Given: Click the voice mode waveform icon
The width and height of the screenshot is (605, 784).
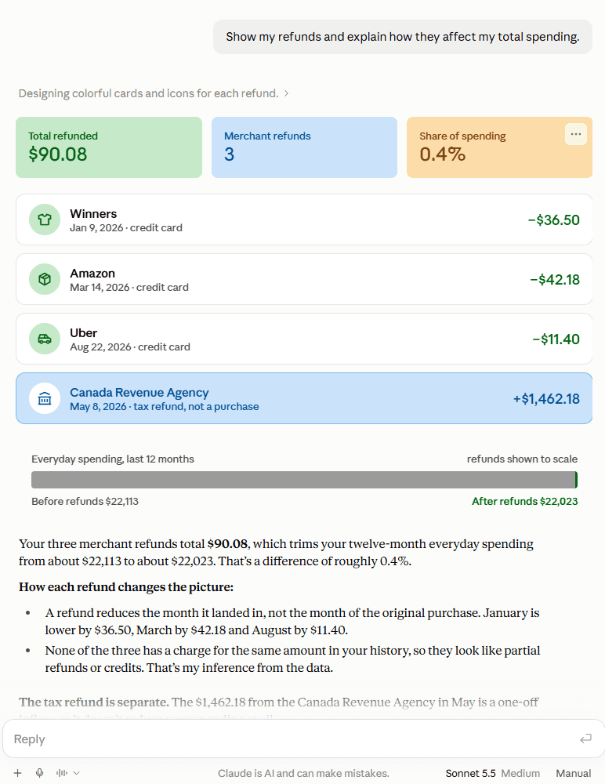Looking at the screenshot, I should click(62, 773).
